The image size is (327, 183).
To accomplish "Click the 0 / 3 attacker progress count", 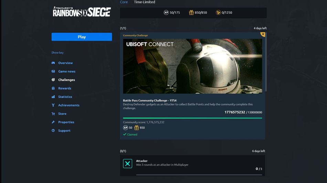I will pos(259,169).
